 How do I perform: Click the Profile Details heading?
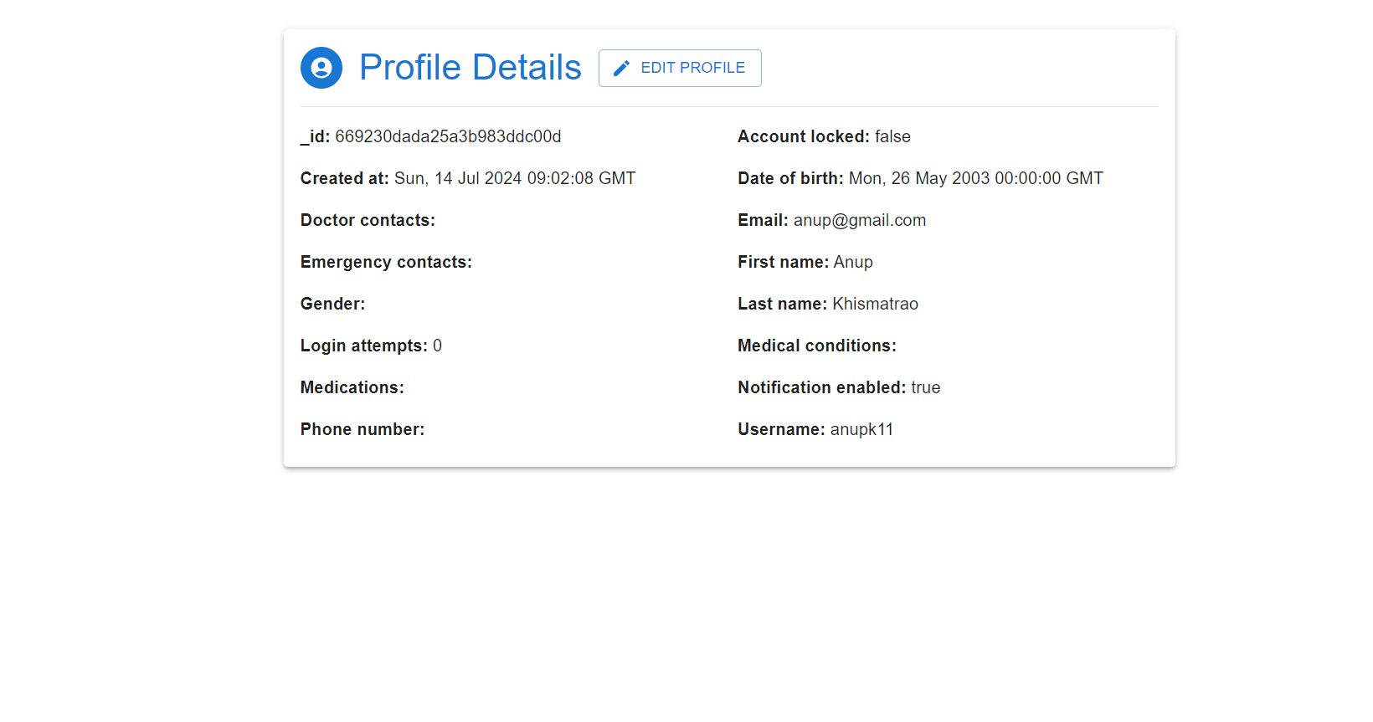point(471,68)
